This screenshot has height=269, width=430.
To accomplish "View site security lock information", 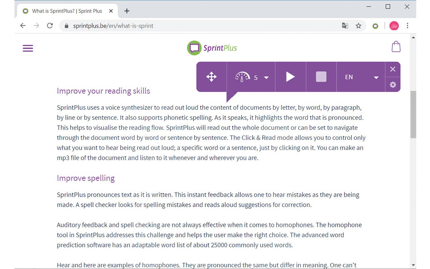I will (66, 26).
